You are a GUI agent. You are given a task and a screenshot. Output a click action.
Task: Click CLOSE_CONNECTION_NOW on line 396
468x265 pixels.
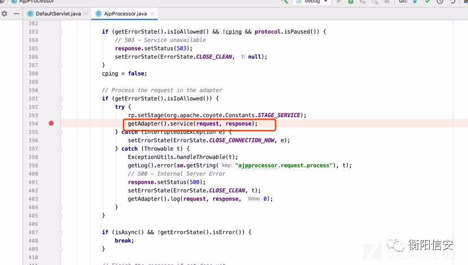241,140
